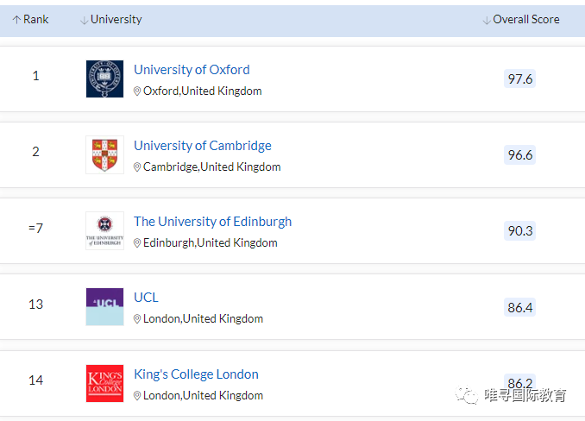The image size is (585, 421).
Task: Click the purple UCL logo
Action: (104, 306)
